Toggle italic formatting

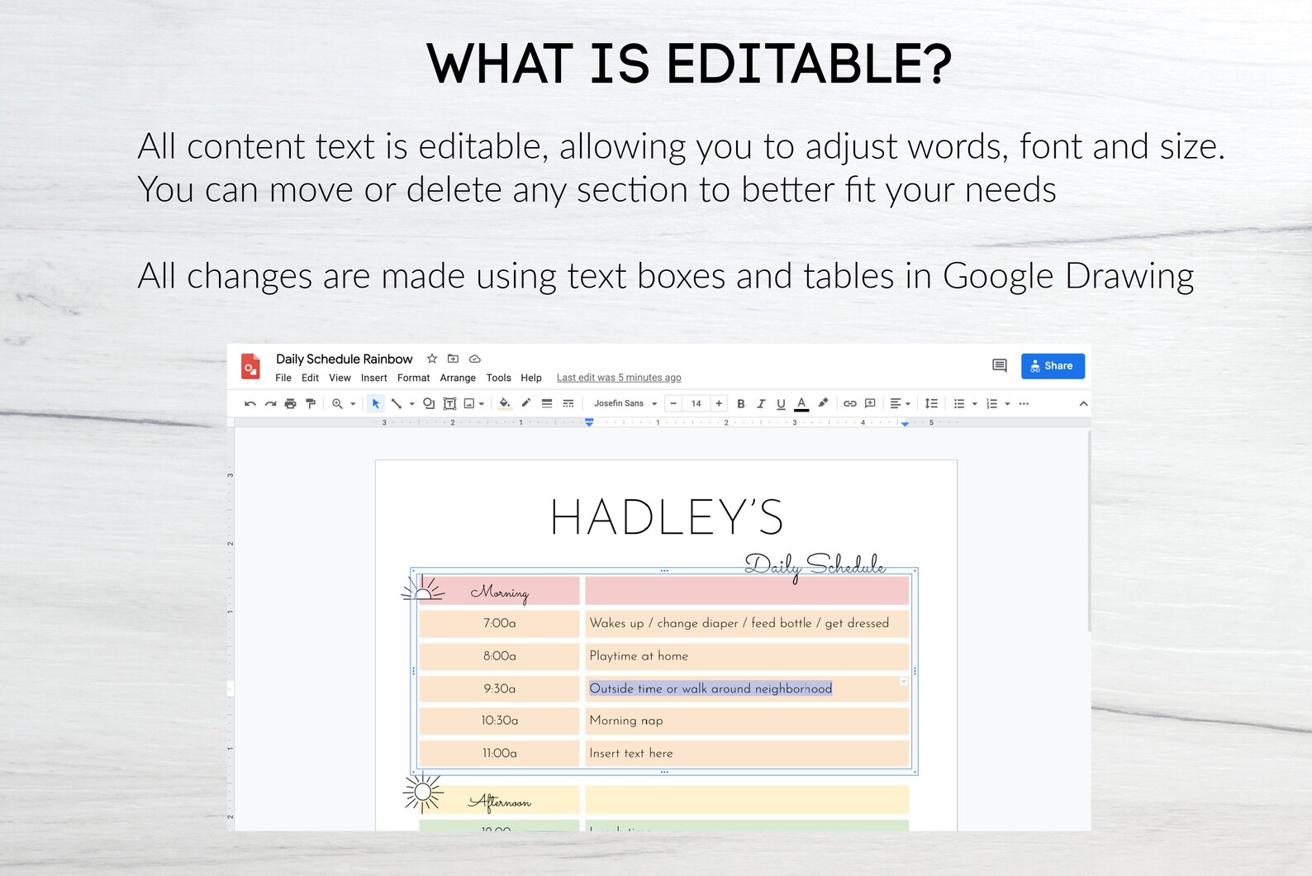(x=761, y=403)
